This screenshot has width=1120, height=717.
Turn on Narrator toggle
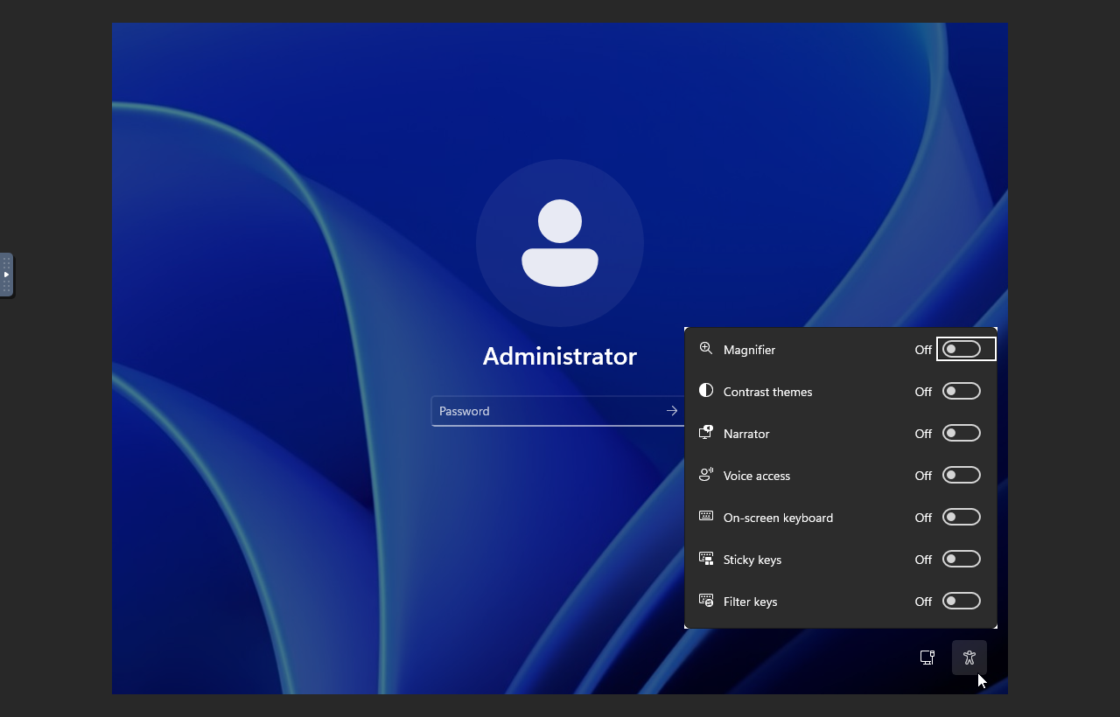(962, 433)
